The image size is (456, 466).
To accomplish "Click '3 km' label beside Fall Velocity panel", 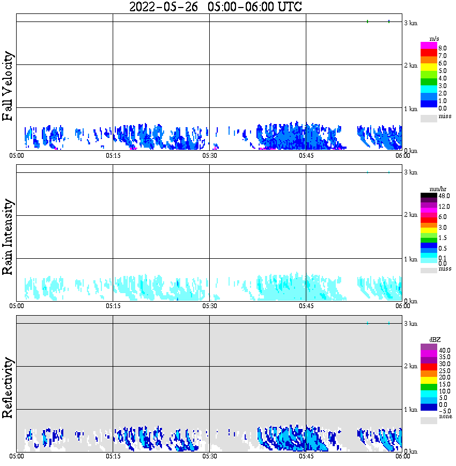I will click(410, 23).
